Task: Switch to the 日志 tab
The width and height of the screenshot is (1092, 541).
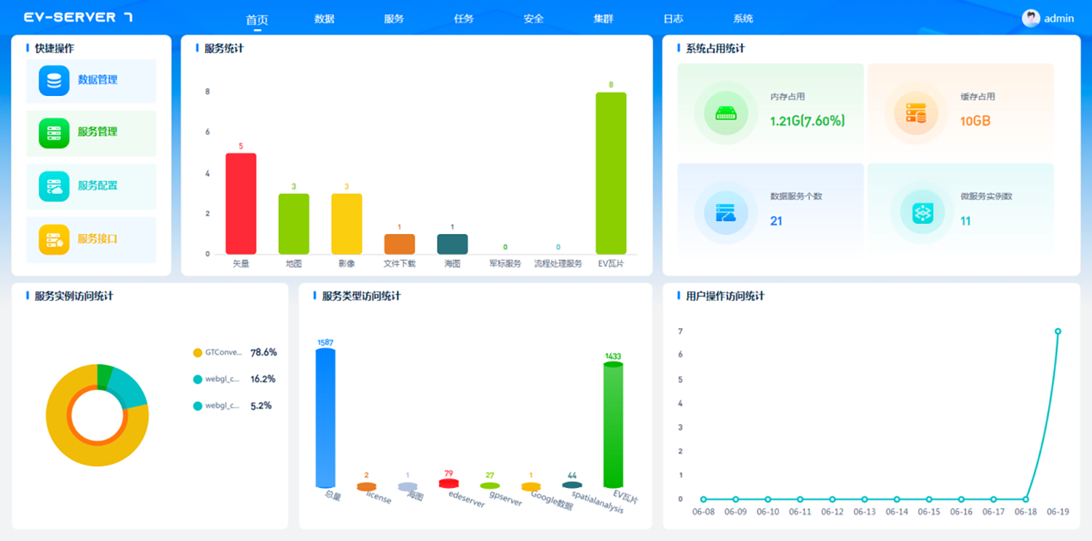Action: 673,19
